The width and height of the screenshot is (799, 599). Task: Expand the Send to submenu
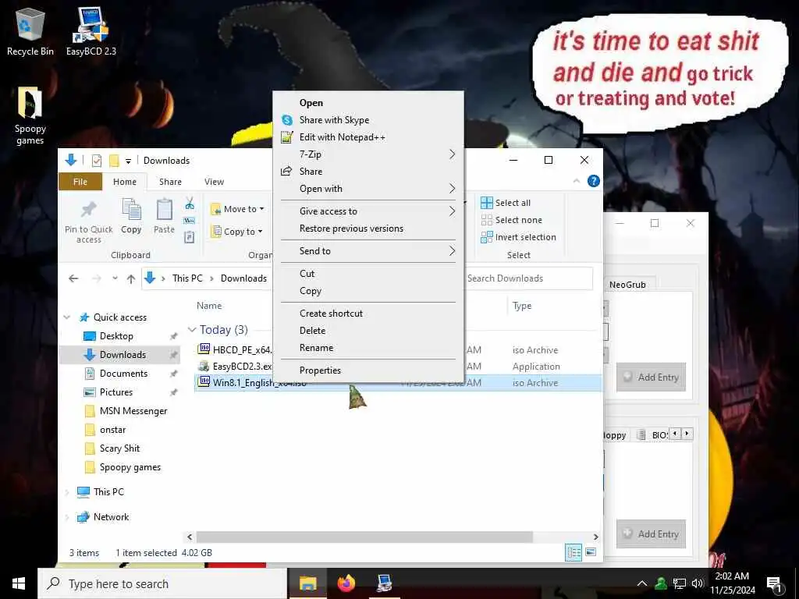click(368, 250)
